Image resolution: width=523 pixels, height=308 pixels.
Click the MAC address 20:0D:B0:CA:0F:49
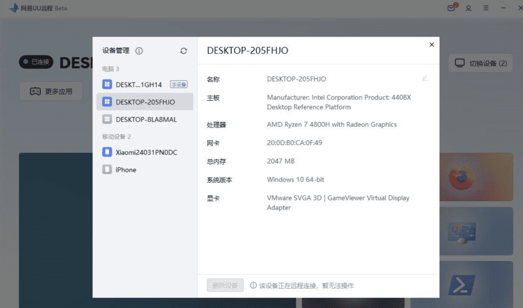(x=295, y=143)
